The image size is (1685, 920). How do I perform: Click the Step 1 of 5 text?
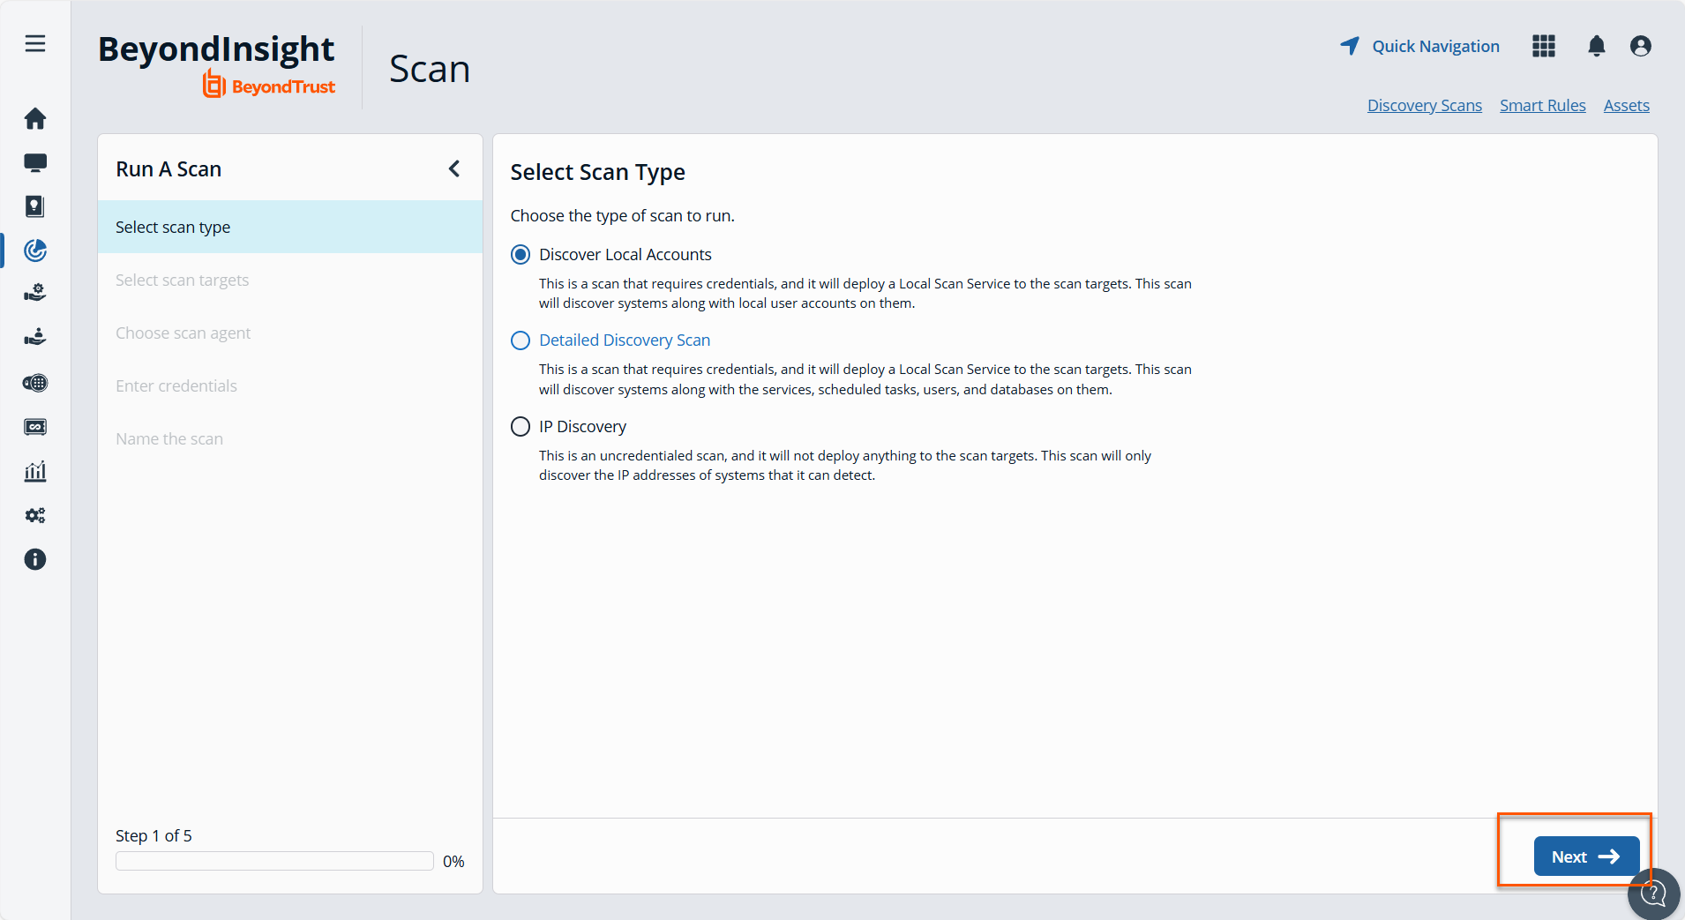(x=154, y=835)
